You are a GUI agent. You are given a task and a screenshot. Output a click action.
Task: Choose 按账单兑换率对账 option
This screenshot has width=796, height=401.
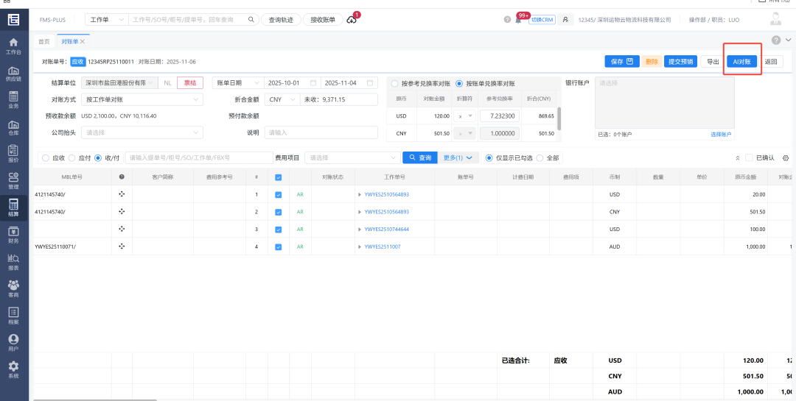[459, 83]
